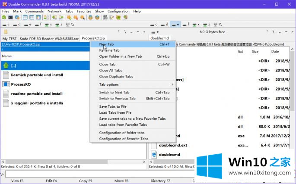Click the View F3 button
296x184 pixels.
tap(17, 181)
